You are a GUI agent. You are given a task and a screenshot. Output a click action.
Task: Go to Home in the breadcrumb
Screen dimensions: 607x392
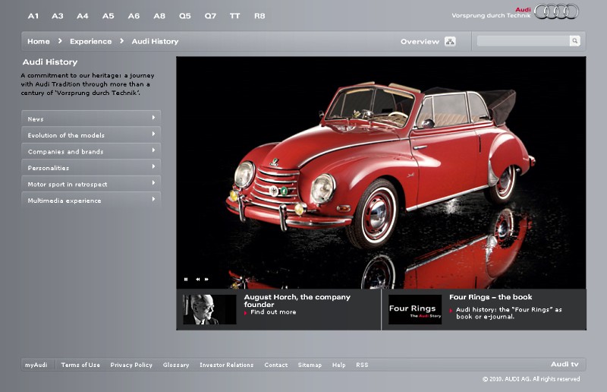pos(39,42)
